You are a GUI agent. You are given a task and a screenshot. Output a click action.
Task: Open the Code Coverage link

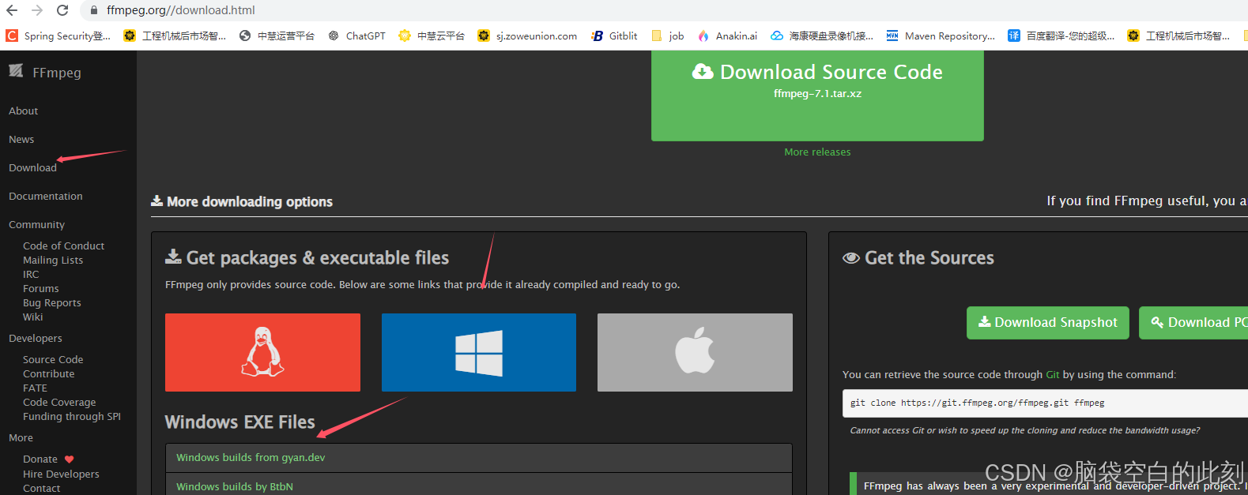(x=59, y=403)
